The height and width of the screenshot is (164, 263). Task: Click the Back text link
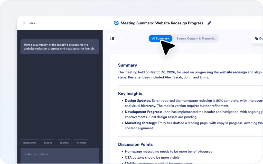tap(32, 23)
